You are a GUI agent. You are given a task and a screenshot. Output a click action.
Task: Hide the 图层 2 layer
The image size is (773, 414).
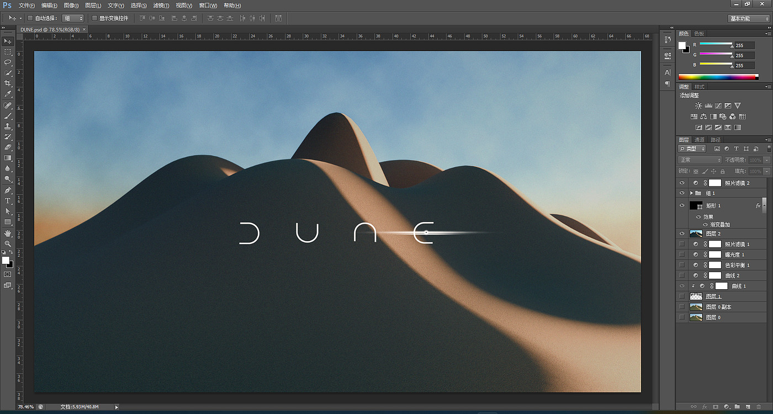tap(682, 233)
